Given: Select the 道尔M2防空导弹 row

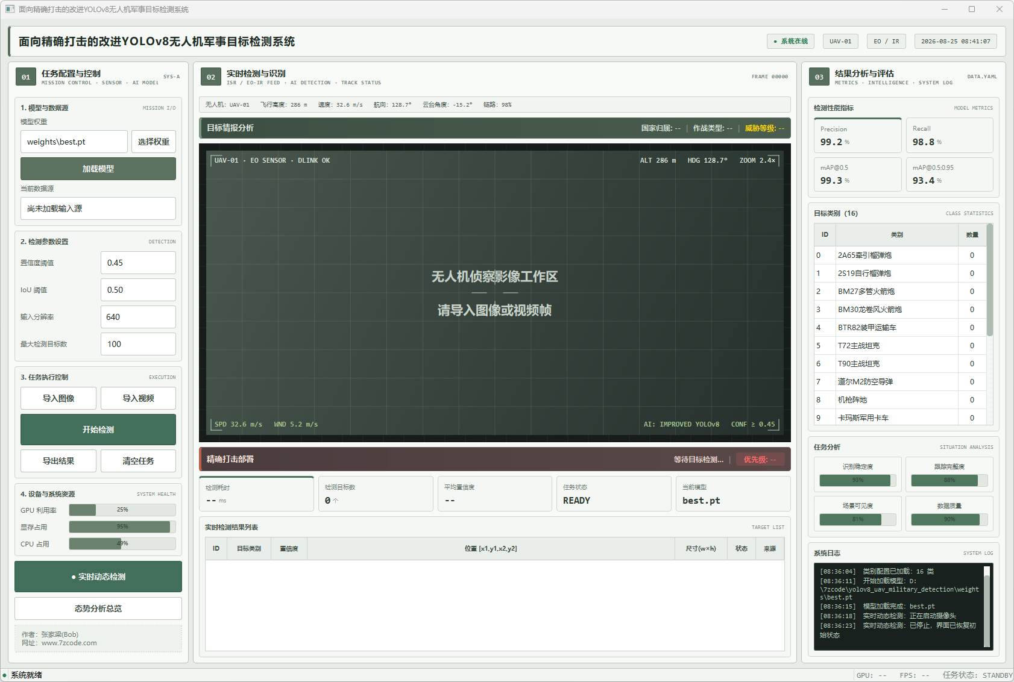Looking at the screenshot, I should (x=900, y=382).
